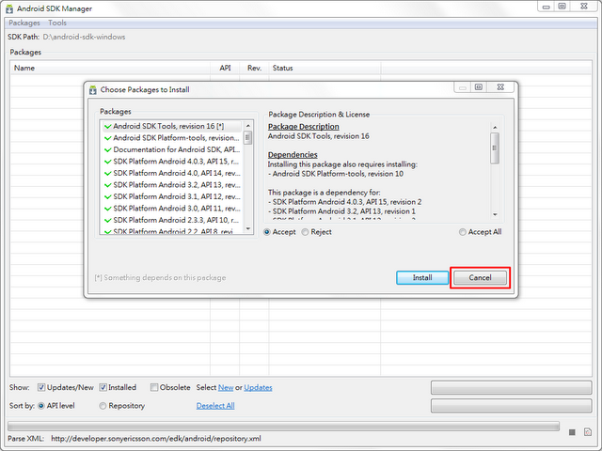Select SDK Platform Android 2.3.3, API 10
This screenshot has height=451, width=602.
coord(171,220)
